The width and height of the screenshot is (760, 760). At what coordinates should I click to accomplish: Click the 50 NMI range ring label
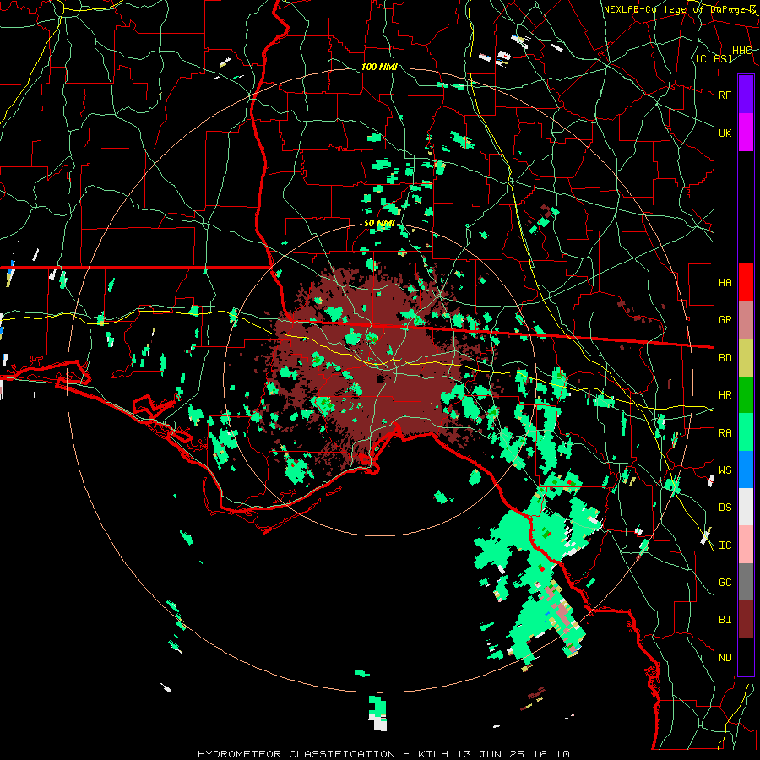379,224
